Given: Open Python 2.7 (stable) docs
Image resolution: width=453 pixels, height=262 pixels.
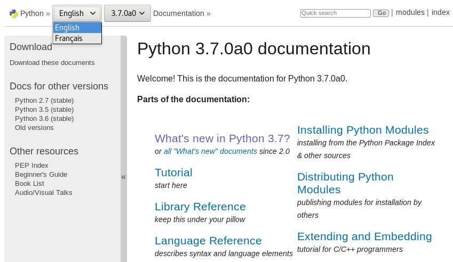Looking at the screenshot, I should tap(44, 100).
